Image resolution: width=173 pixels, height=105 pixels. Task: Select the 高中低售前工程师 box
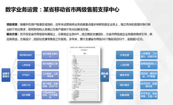coord(50,65)
